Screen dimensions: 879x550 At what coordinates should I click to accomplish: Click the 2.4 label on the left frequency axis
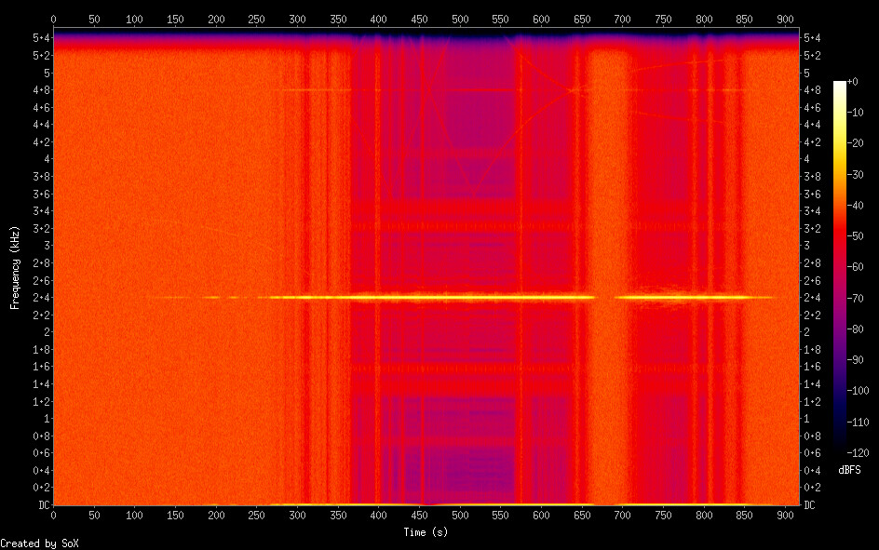coord(41,298)
